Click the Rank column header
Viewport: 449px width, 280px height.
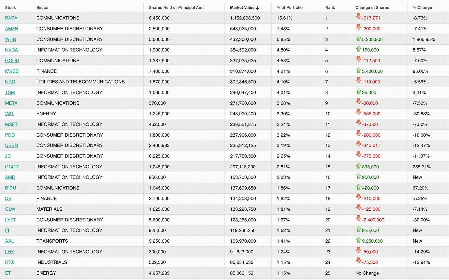[330, 7]
